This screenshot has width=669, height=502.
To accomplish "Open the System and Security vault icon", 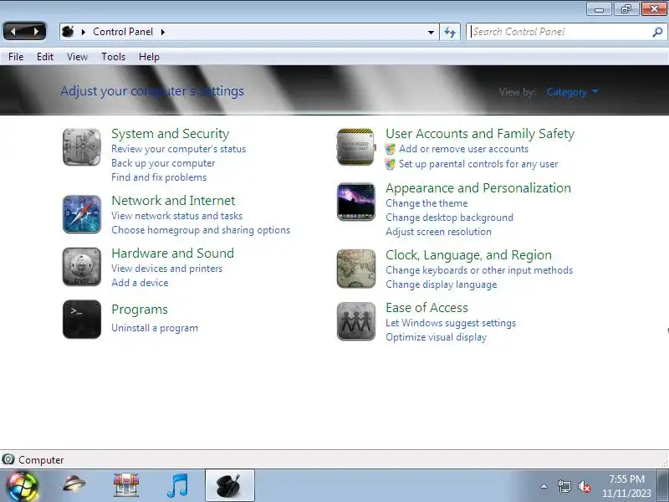I will (81, 147).
